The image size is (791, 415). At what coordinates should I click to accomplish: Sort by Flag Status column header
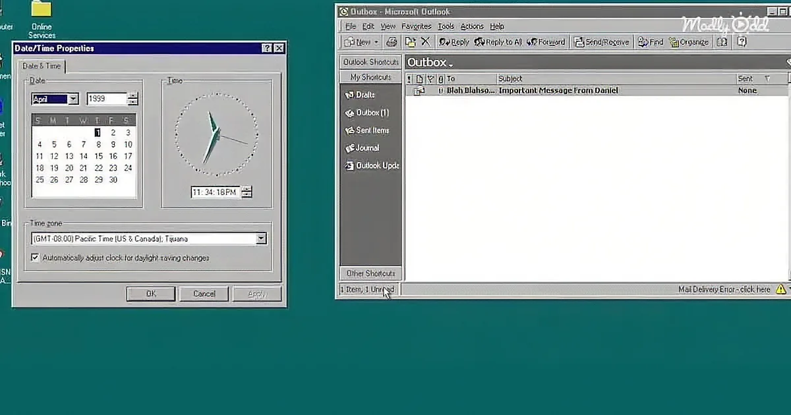[430, 79]
